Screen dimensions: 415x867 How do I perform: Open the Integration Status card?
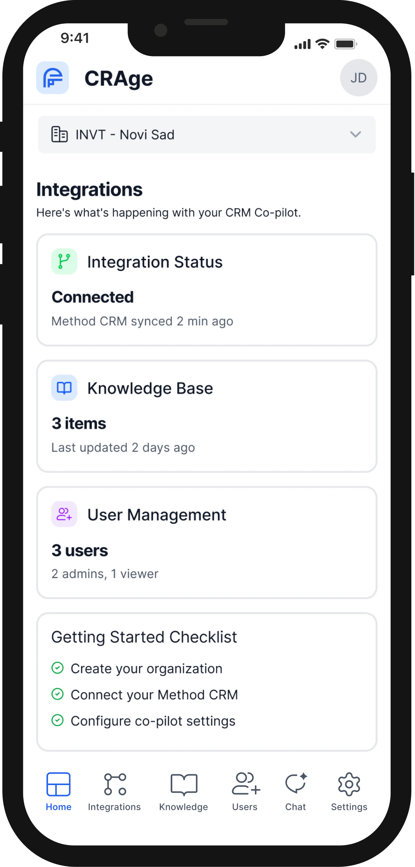207,290
